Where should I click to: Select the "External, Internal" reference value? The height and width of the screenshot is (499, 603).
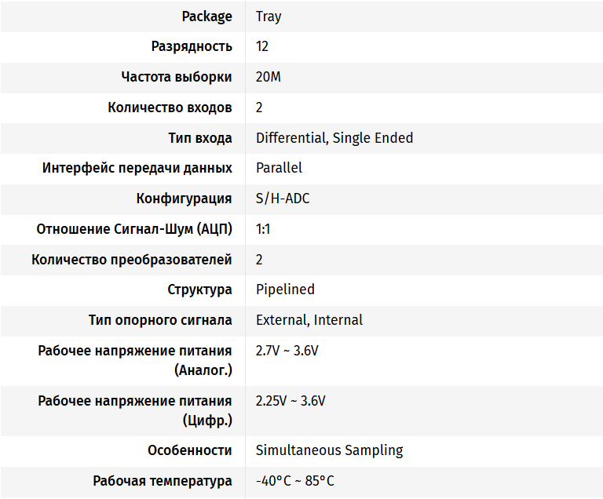point(309,320)
